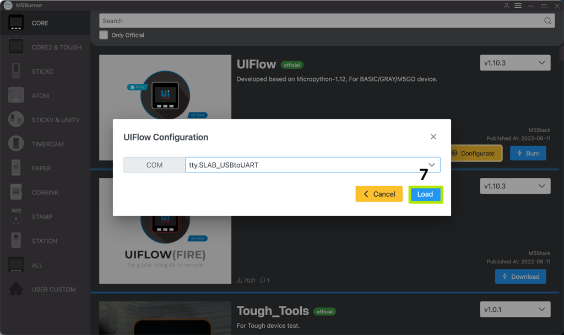Select the COREINK device icon

[x=16, y=192]
